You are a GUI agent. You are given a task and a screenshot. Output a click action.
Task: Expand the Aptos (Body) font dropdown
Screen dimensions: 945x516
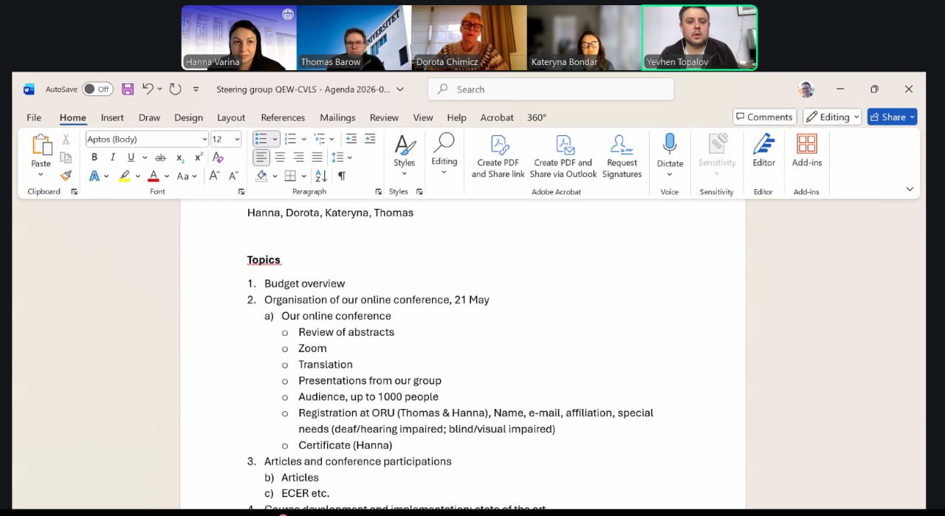tap(205, 140)
